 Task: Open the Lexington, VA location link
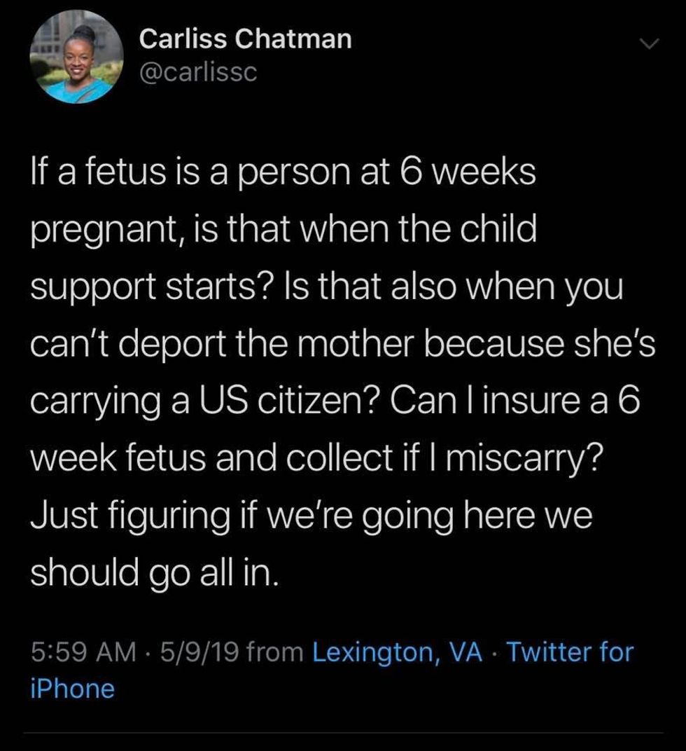(397, 652)
